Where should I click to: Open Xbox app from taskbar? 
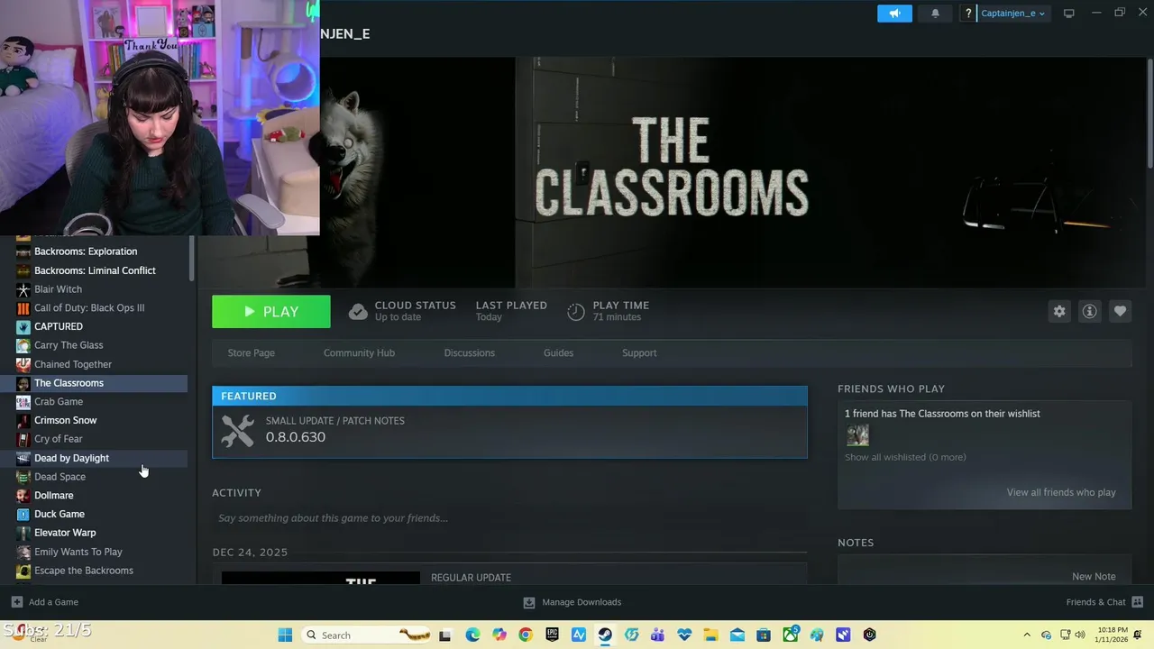(x=790, y=635)
